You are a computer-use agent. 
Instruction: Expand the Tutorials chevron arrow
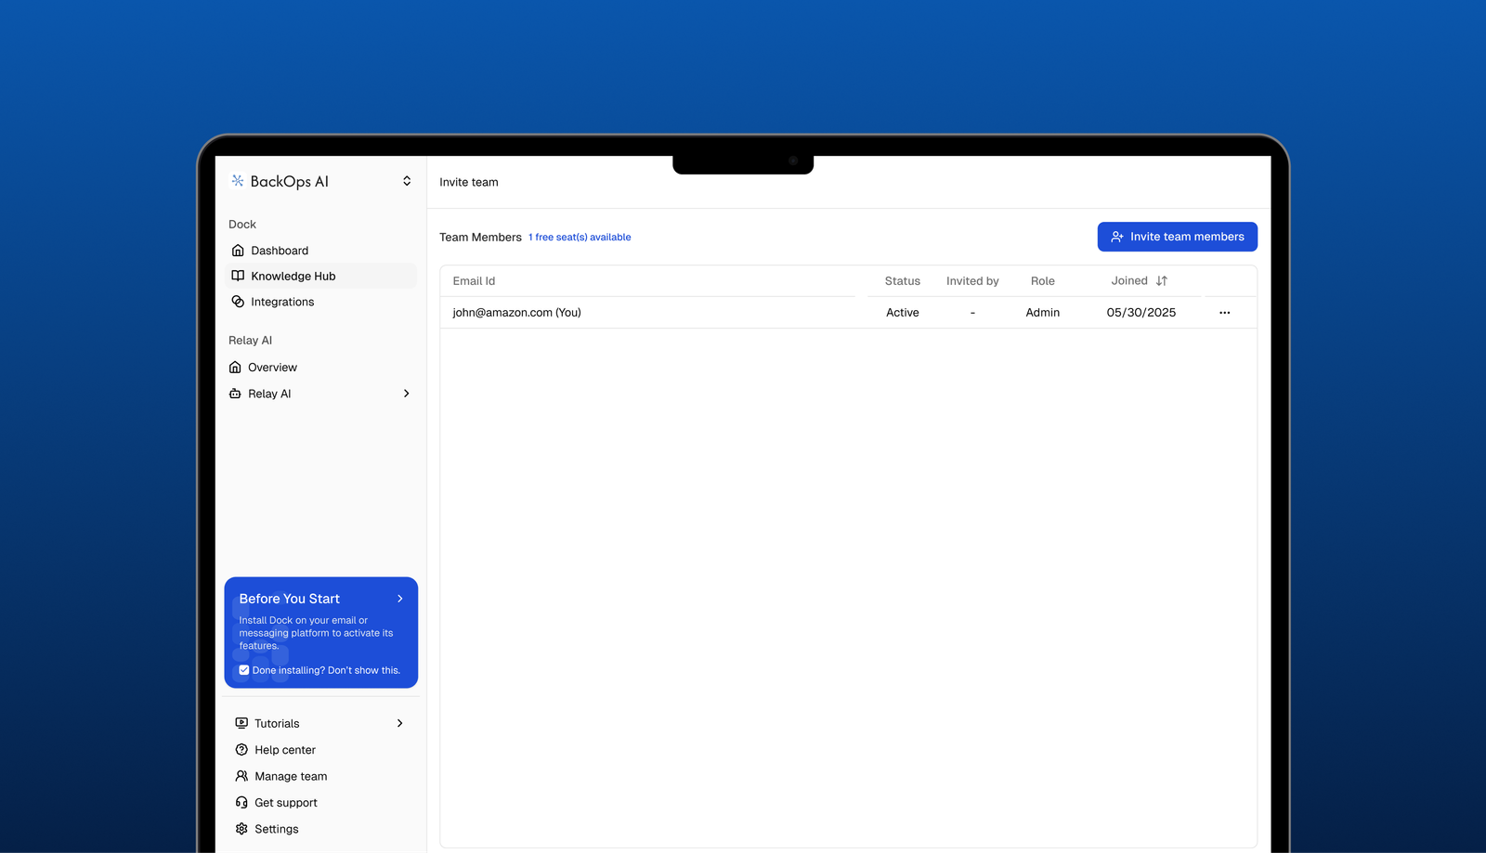[400, 723]
